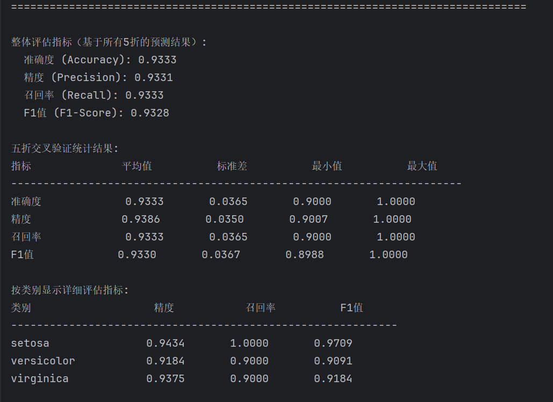The height and width of the screenshot is (402, 553).
Task: Click the 精度 standard deviation 0.0350
Action: [x=225, y=219]
